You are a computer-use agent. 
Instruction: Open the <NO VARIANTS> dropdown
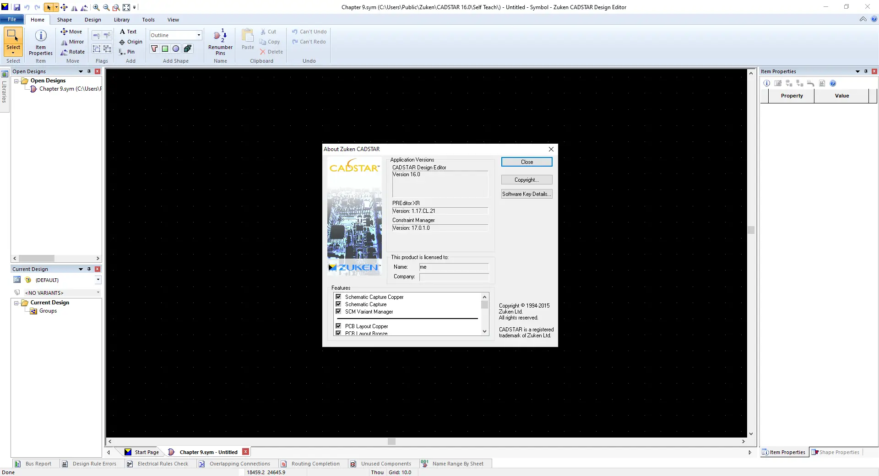point(98,292)
